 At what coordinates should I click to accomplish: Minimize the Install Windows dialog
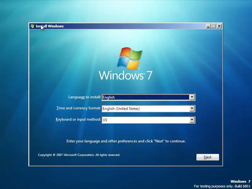coord(208,26)
